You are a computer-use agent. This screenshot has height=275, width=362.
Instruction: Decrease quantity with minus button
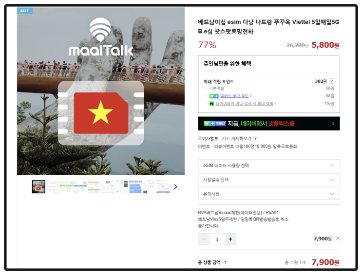coord(204,239)
